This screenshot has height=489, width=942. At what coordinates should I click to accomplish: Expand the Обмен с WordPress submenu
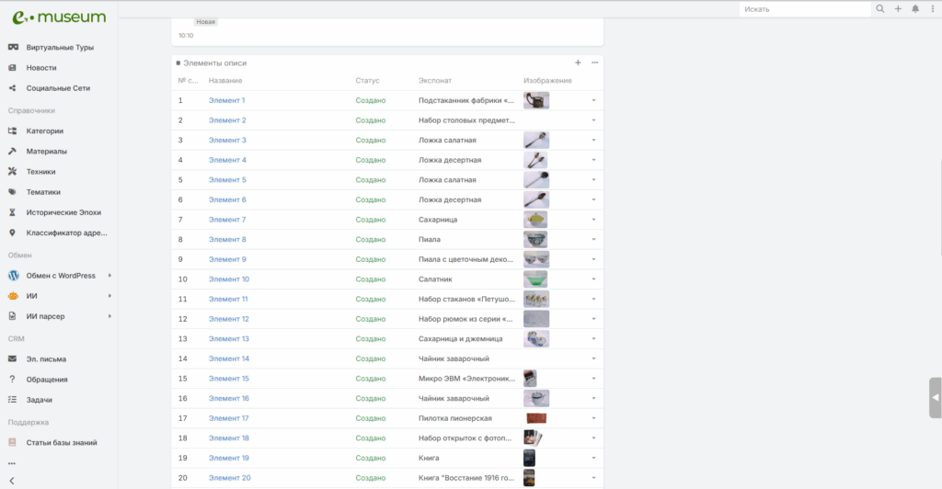point(109,276)
